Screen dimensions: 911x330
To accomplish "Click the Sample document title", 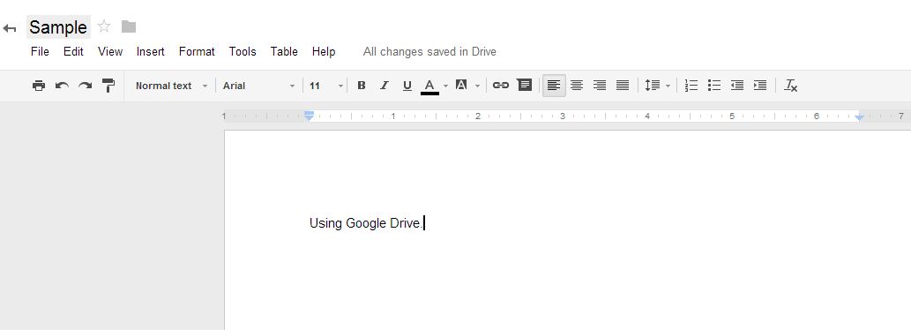I will (x=58, y=27).
